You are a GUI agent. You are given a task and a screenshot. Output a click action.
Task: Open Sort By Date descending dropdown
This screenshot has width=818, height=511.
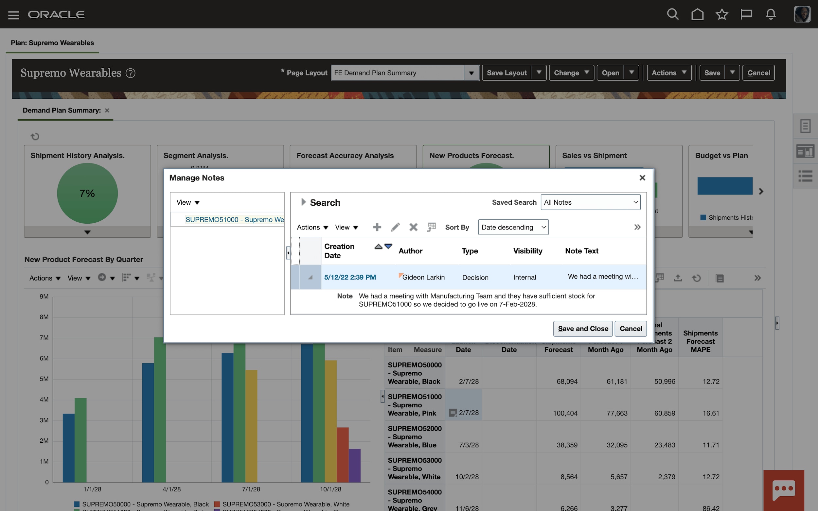pos(513,227)
